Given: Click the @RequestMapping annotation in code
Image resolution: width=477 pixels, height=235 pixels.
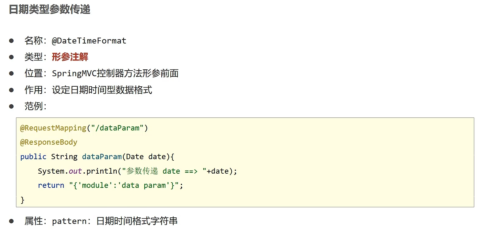Looking at the screenshot, I should tap(53, 128).
